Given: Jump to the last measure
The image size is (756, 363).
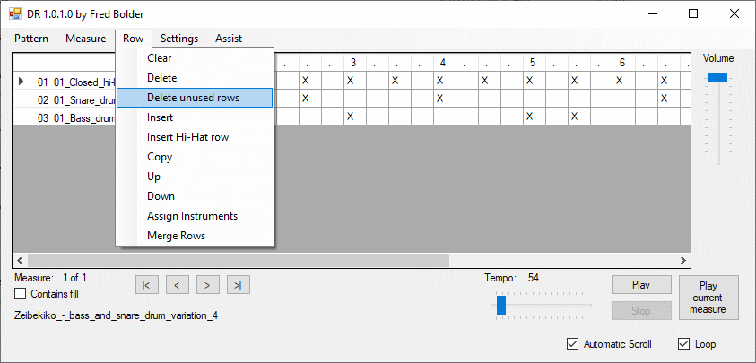Looking at the screenshot, I should coord(238,285).
